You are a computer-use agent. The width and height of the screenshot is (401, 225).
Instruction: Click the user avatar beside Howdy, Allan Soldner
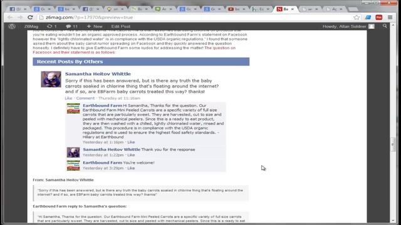(x=372, y=26)
